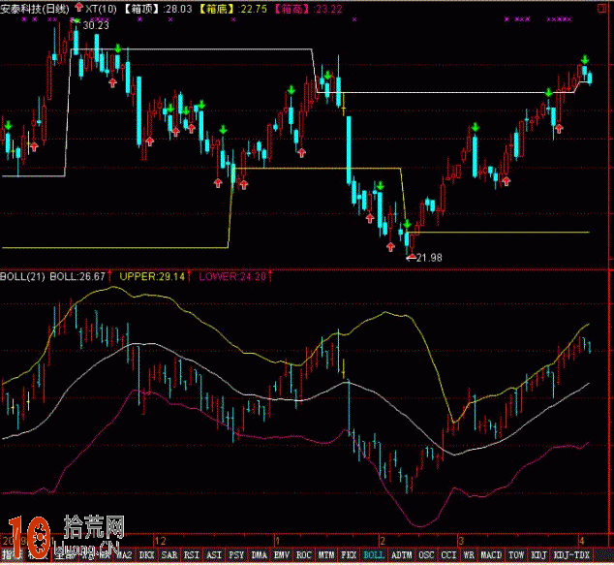Select the EMV indicator tab

pos(281,555)
